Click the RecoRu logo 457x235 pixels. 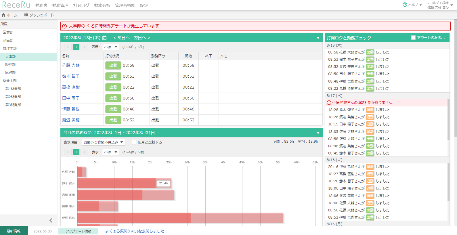click(x=16, y=5)
